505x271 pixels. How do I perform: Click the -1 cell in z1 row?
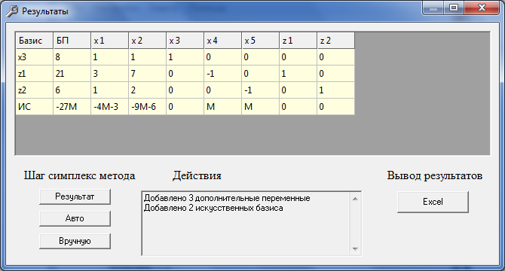[222, 74]
